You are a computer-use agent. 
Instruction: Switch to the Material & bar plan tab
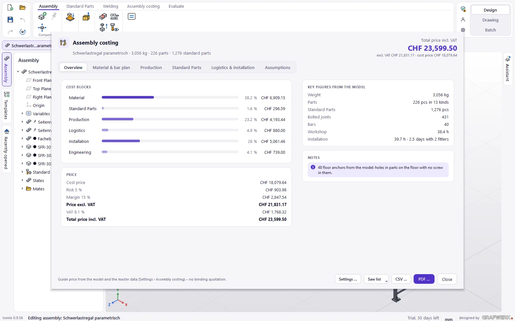(111, 67)
